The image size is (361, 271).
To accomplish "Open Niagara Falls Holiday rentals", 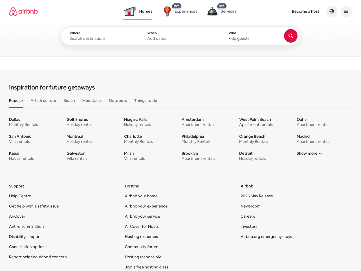I will click(137, 122).
